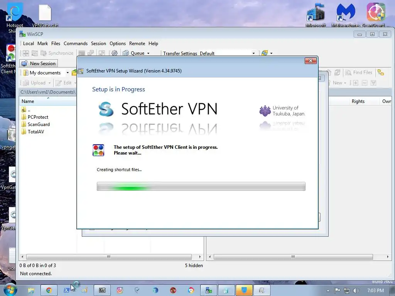Click the local panel horizontal scrollbar
Screen dimensions: 395x296
pos(108,257)
